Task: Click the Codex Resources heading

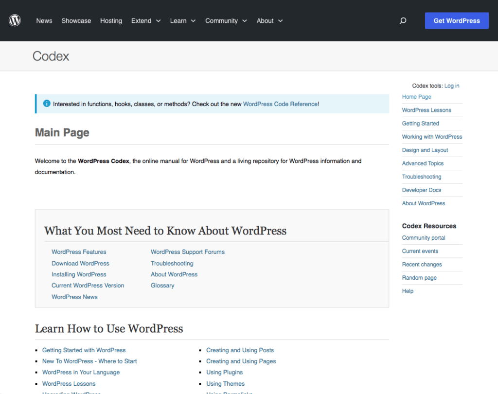Action: point(429,226)
